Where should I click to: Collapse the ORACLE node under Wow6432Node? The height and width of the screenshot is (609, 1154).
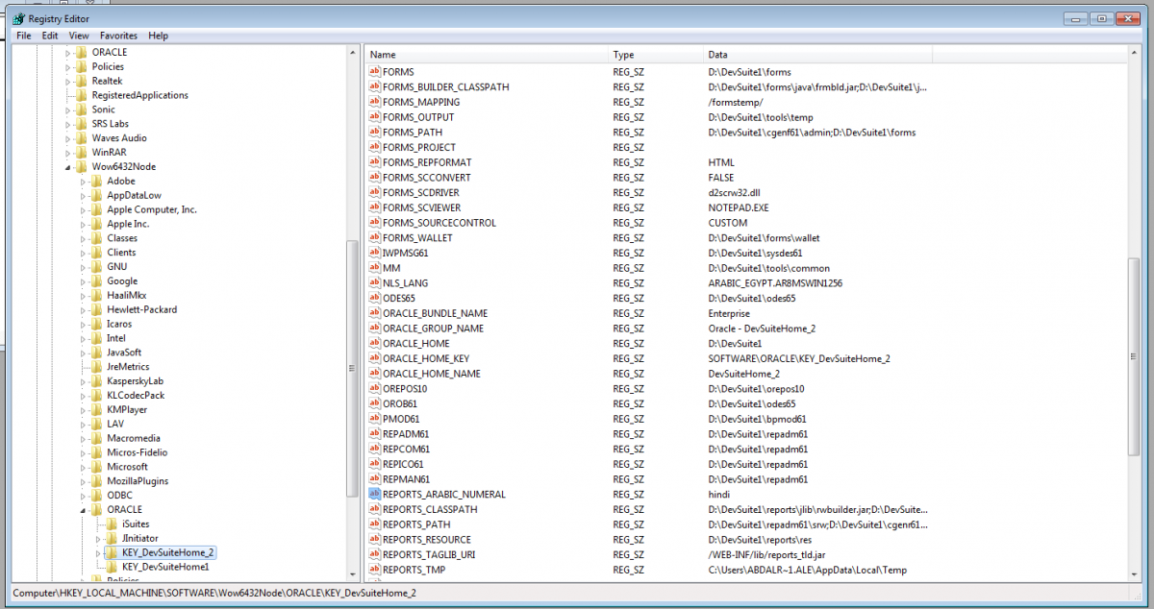[84, 510]
